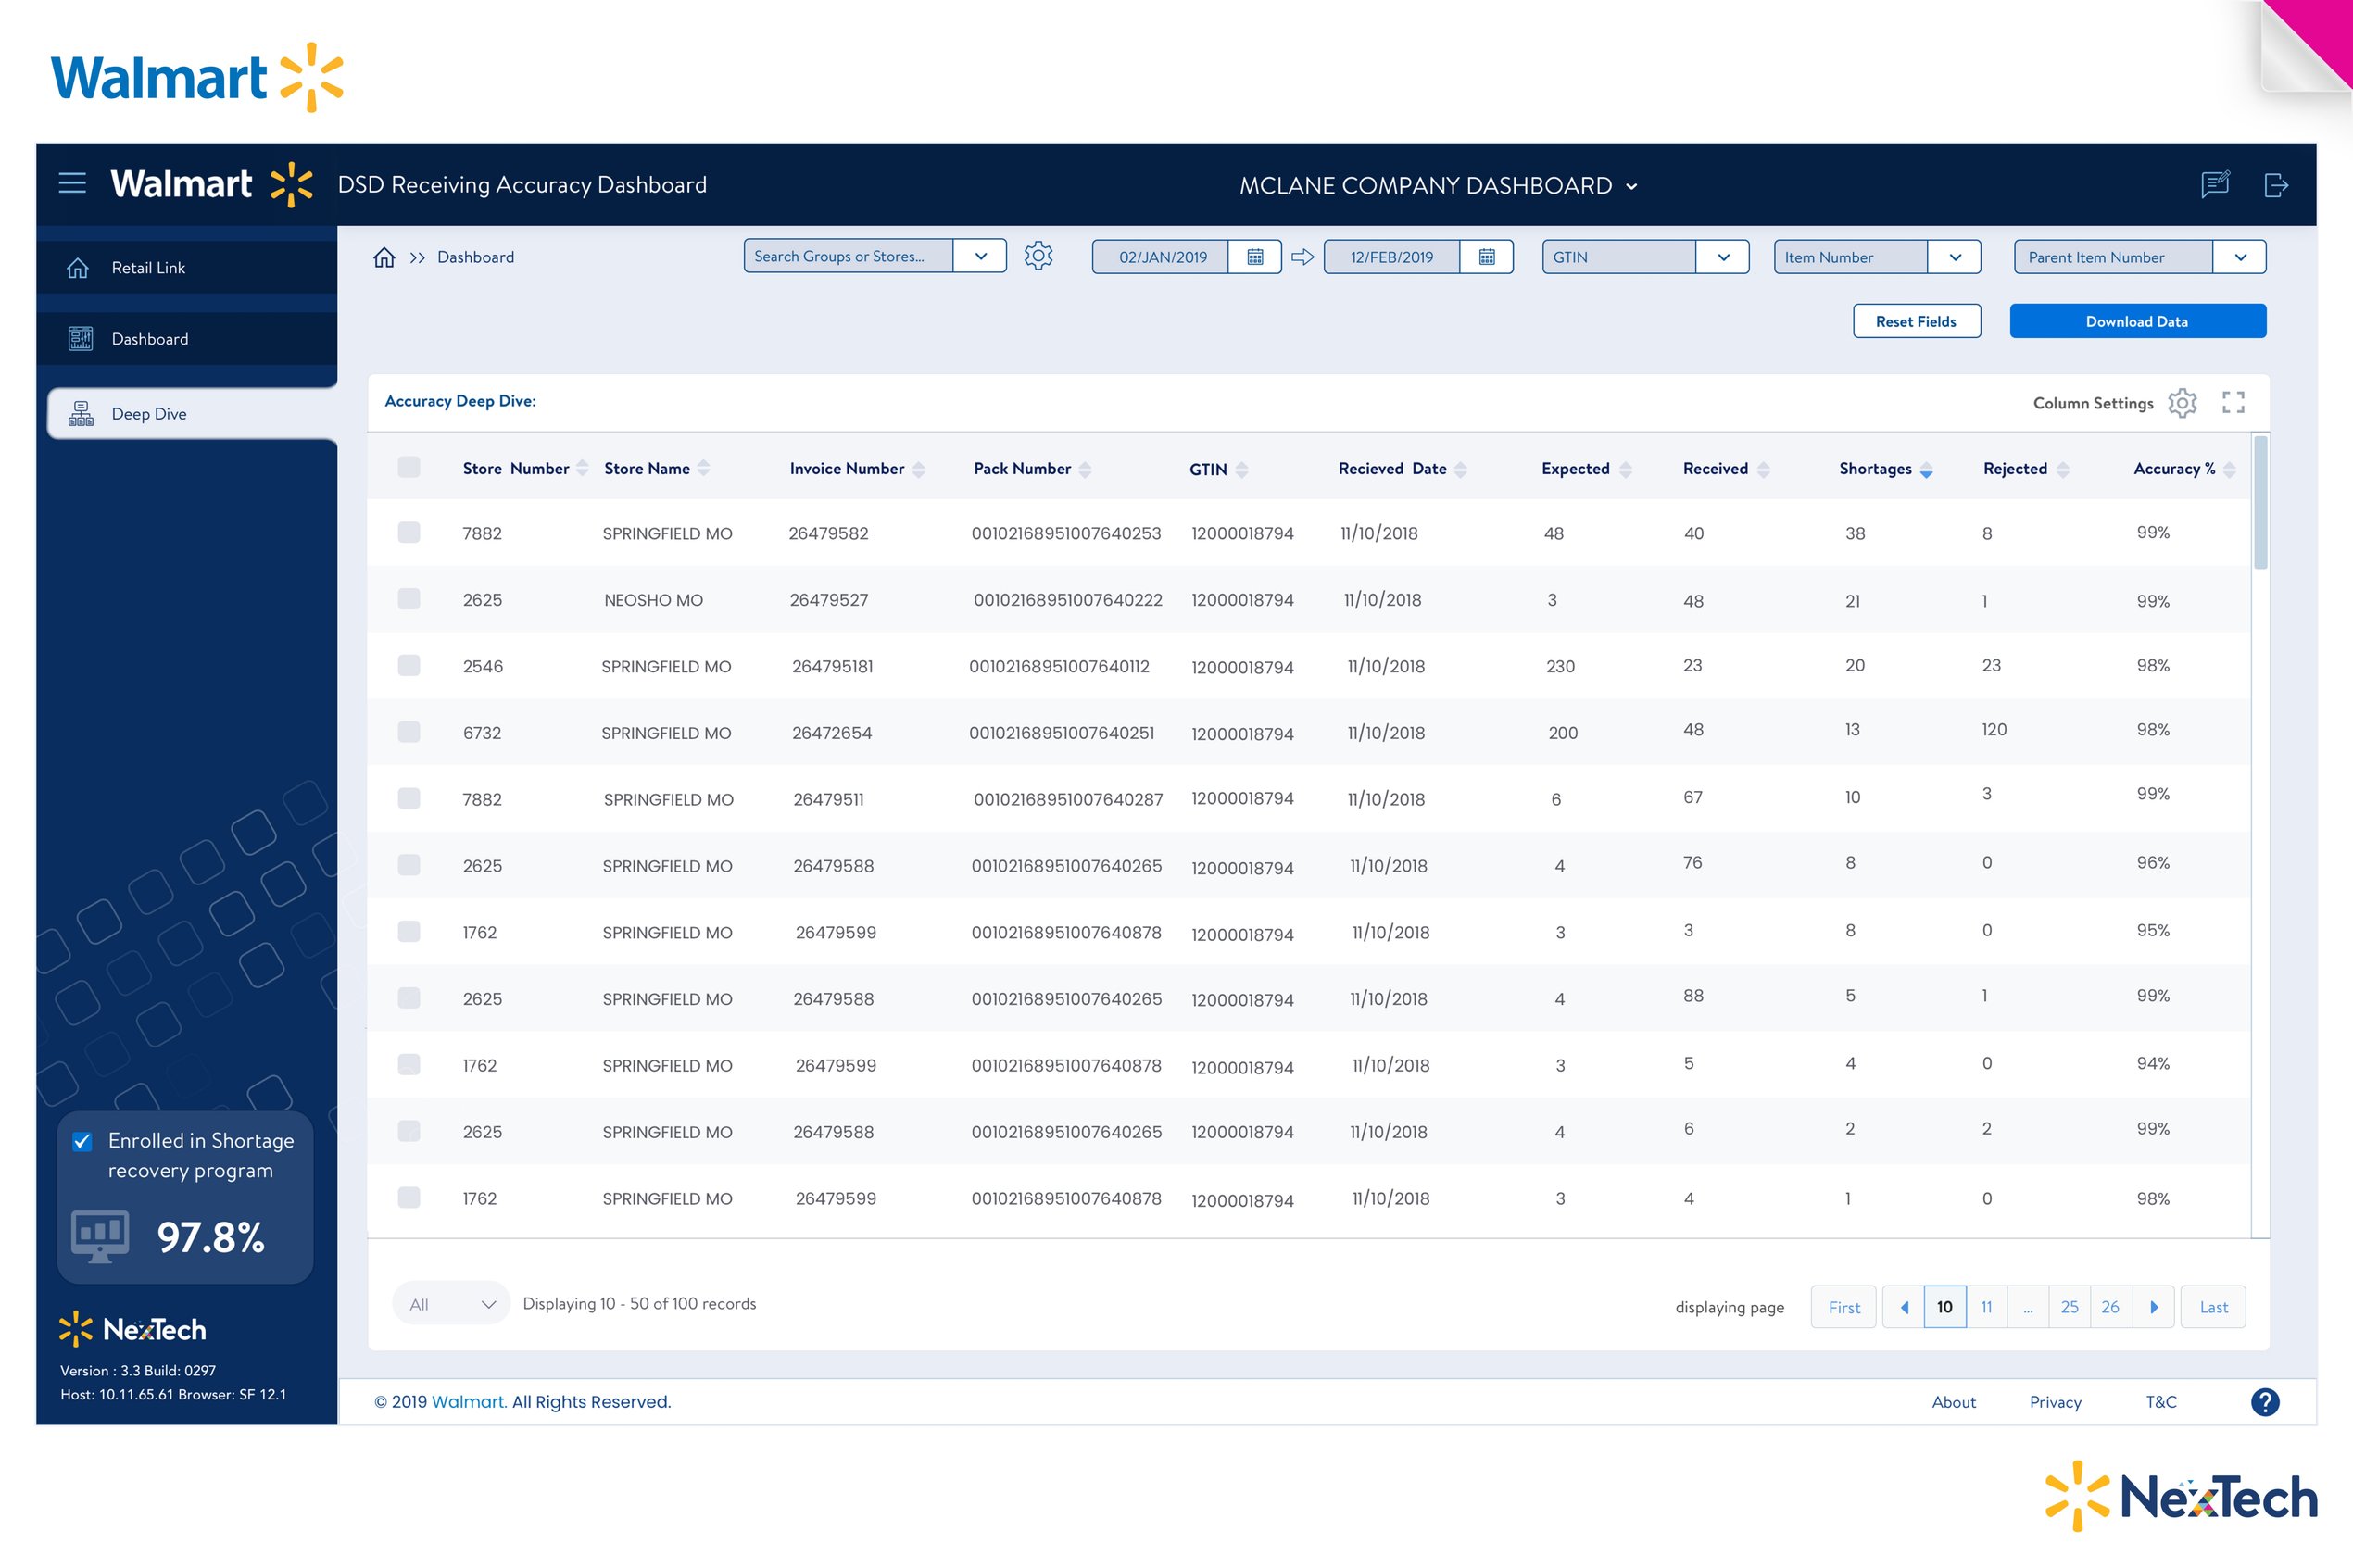Expand the GTIN dropdown filter
This screenshot has width=2353, height=1568.
[x=1723, y=257]
